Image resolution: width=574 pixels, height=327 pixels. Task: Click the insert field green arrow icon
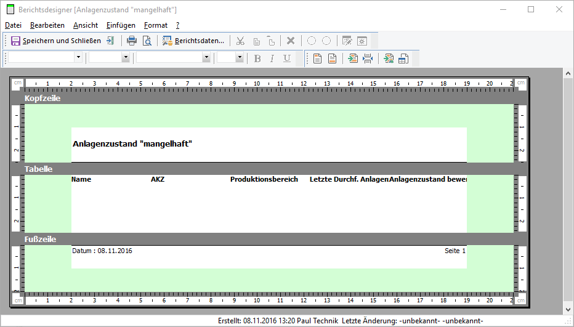[x=353, y=59]
